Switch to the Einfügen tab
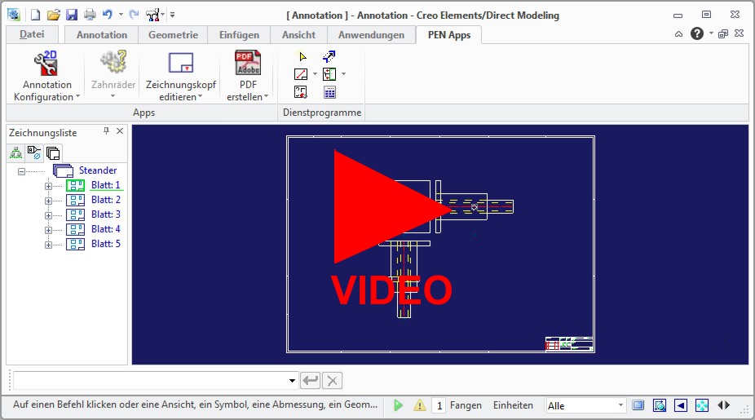755x420 pixels. [239, 35]
